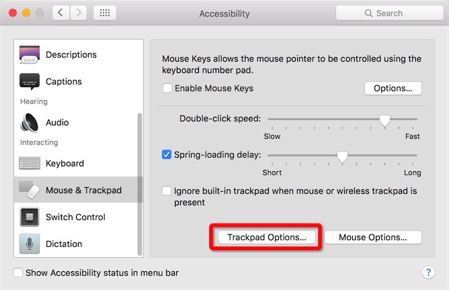The width and height of the screenshot is (449, 290).
Task: Open Mouse Options dialog
Action: (x=373, y=238)
